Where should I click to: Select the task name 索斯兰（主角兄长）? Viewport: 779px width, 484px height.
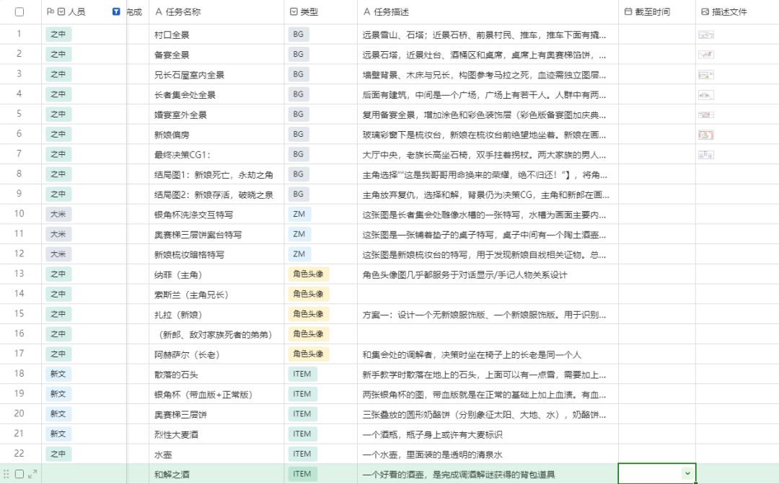191,295
